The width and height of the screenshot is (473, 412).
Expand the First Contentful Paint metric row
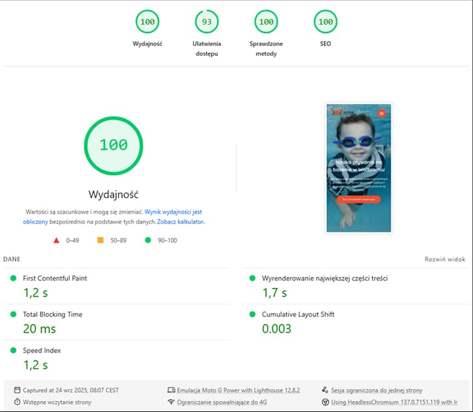(55, 279)
